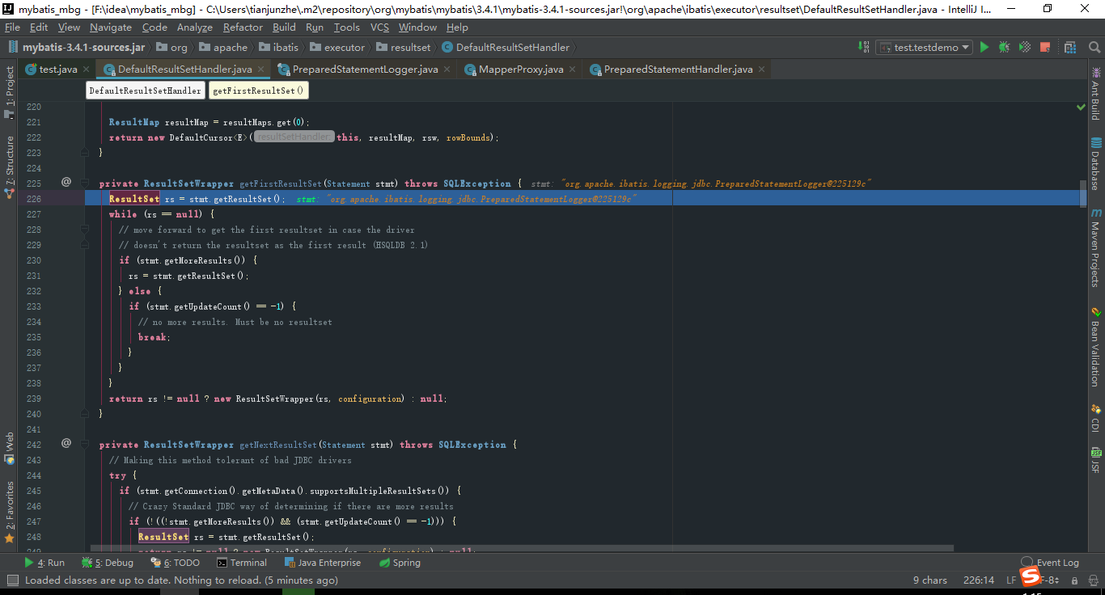Toggle the read-only lock in status bar
The width and height of the screenshot is (1105, 595).
tap(1074, 580)
